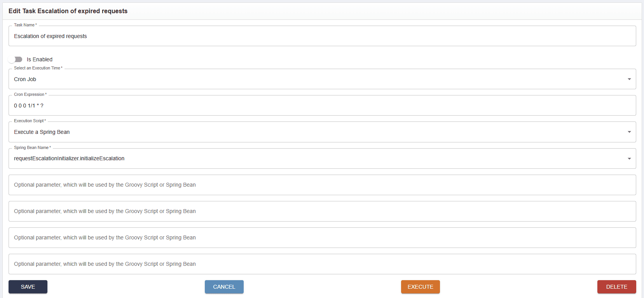Click the 'Edit Task Escalation of expired requests' heading
The height and width of the screenshot is (298, 644).
click(68, 11)
